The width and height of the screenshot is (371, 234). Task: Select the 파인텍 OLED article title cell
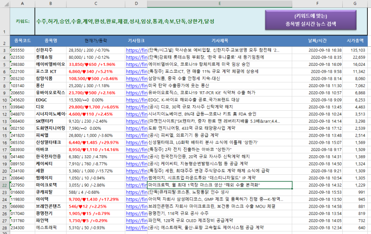click(x=219, y=221)
